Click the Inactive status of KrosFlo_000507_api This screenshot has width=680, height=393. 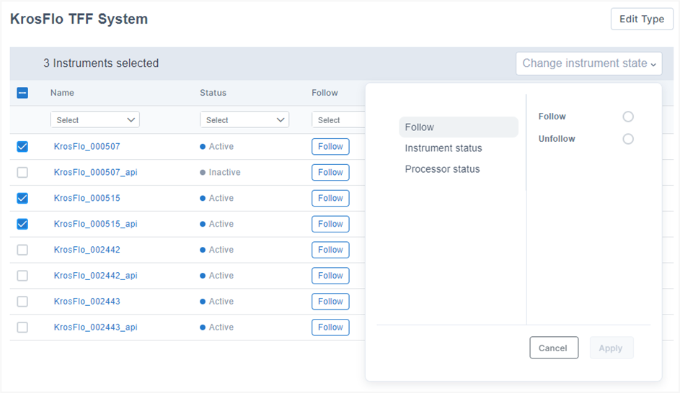[x=220, y=172]
